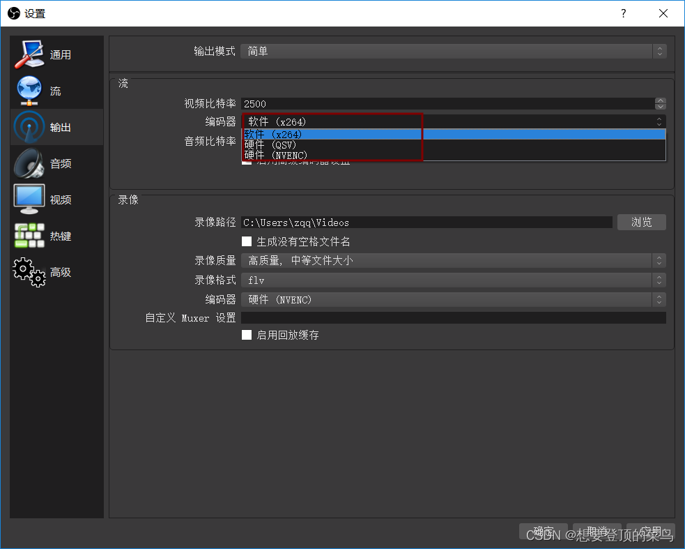The width and height of the screenshot is (685, 549).
Task: Choose 软件 (x264) from the encoder list
Action: 454,135
